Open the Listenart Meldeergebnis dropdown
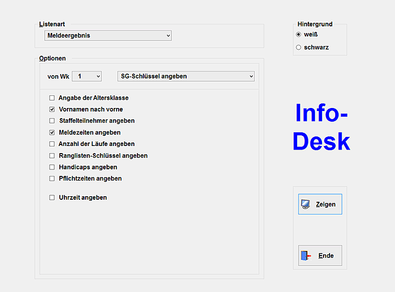This screenshot has height=292, width=395. pos(108,35)
